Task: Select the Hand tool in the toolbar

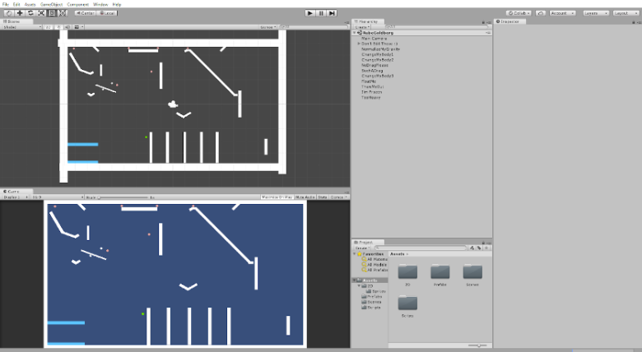Action: [x=8, y=13]
